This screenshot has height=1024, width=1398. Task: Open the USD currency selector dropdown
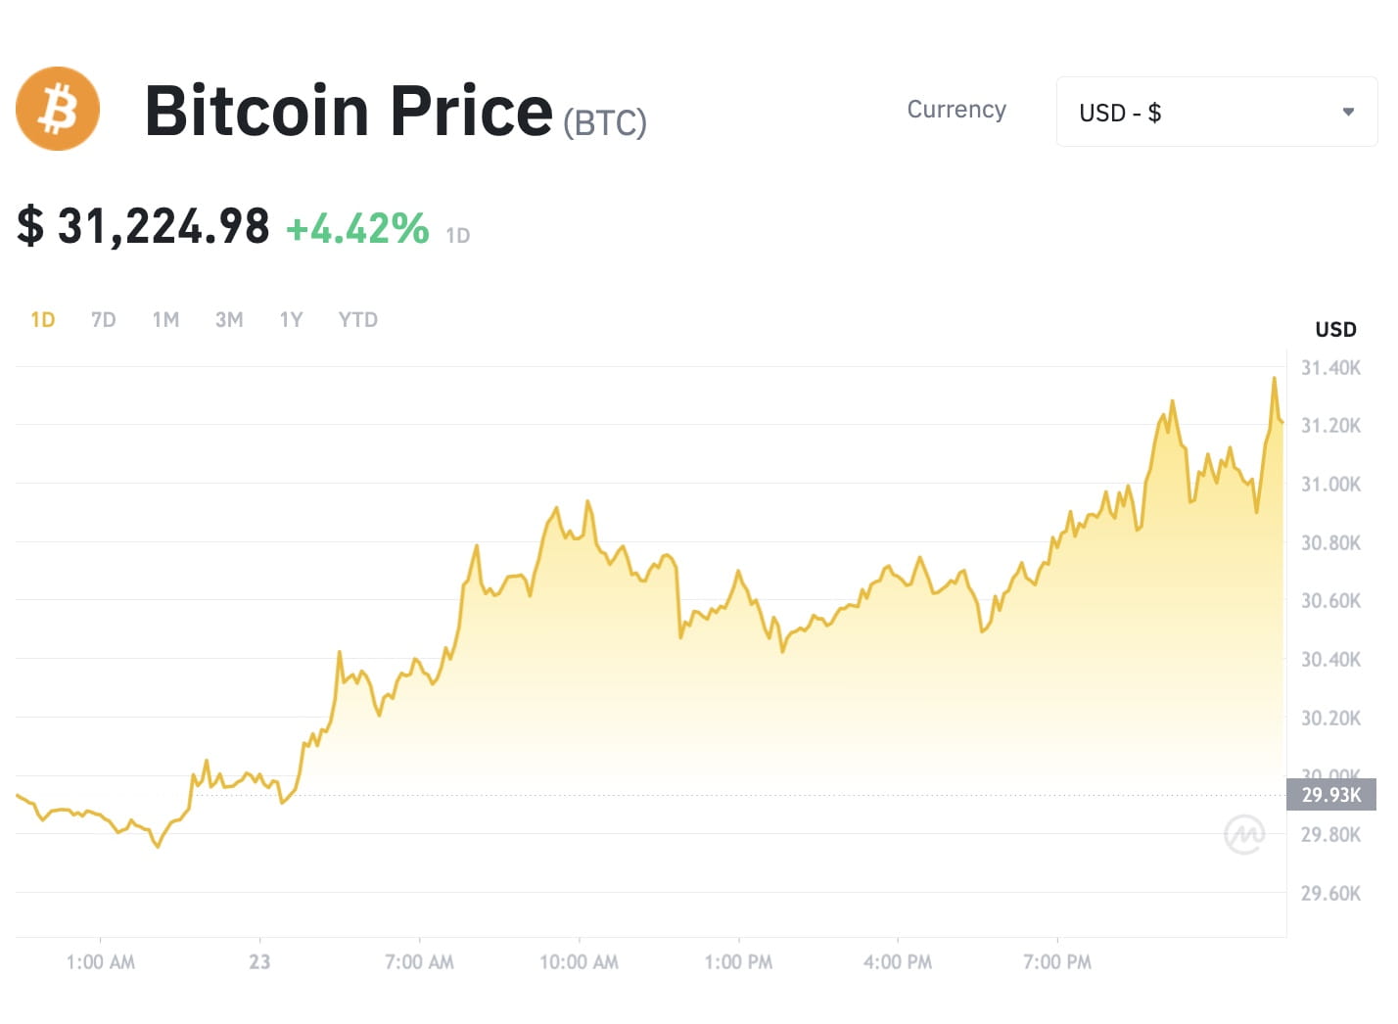[1216, 112]
